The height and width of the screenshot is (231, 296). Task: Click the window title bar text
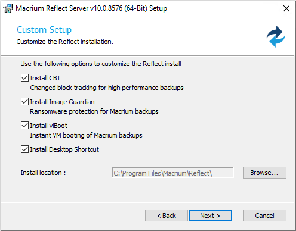coord(91,8)
